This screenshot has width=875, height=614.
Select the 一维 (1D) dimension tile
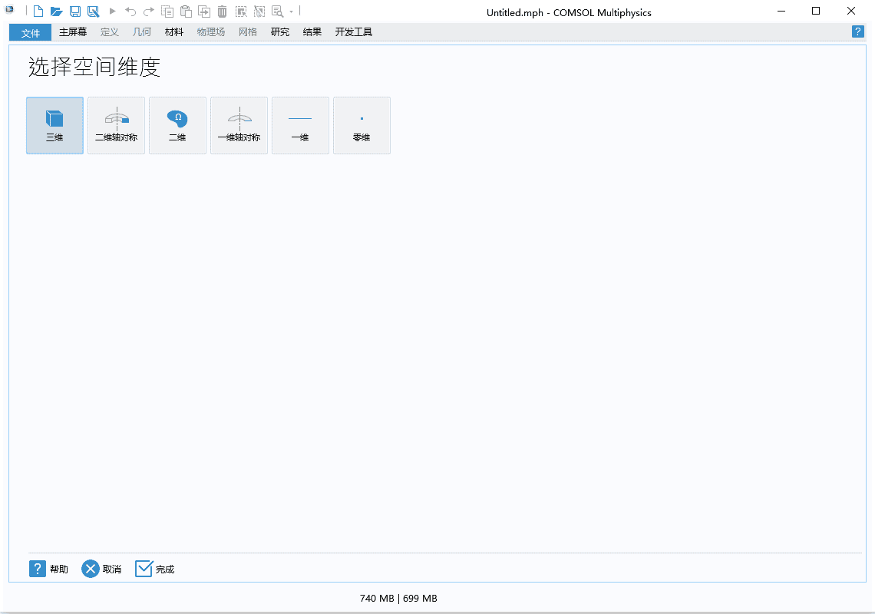(300, 125)
